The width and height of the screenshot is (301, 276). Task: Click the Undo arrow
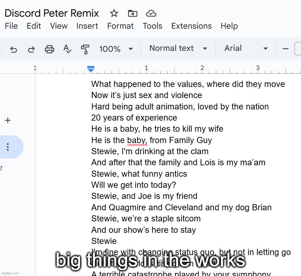click(13, 49)
